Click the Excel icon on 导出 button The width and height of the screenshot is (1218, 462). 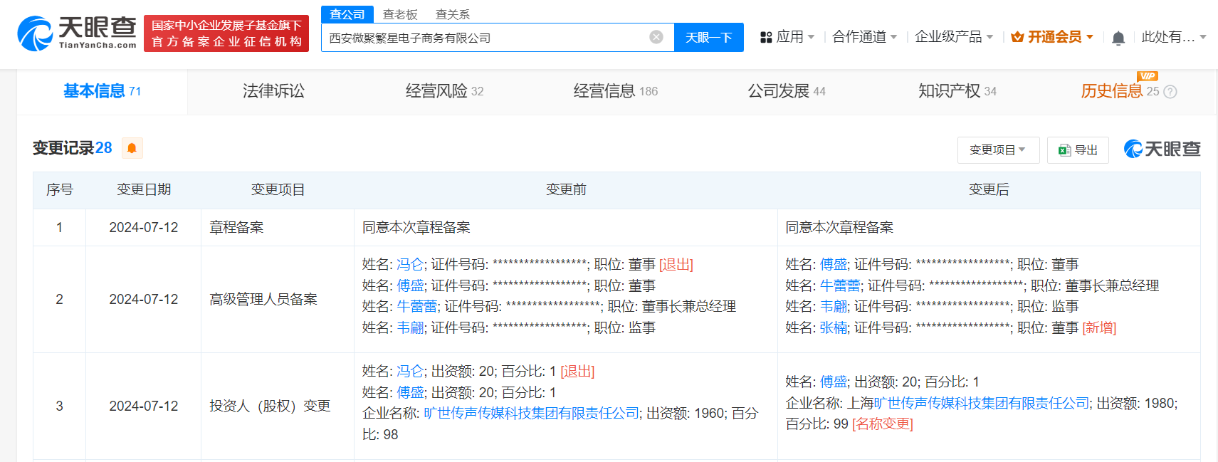[x=1064, y=150]
